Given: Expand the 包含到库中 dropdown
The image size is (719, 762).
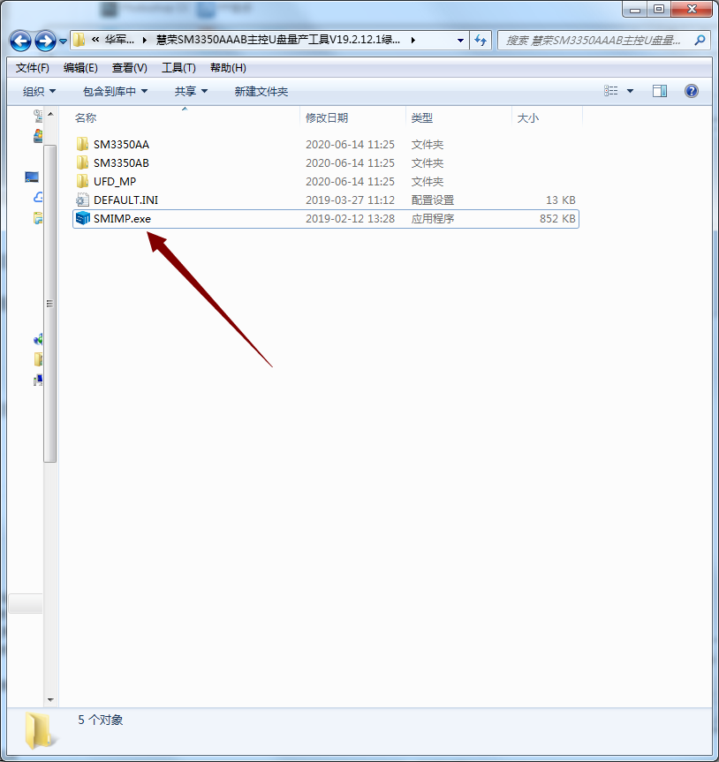Looking at the screenshot, I should (115, 92).
